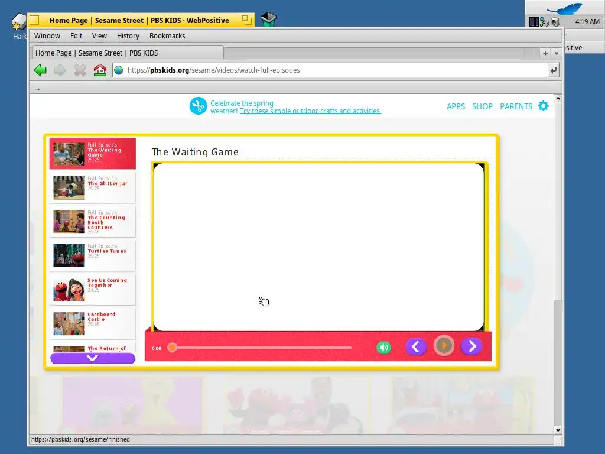Screen dimensions: 605x454
Task: Click the Cardboard Castle title text
Action: pyautogui.click(x=101, y=317)
